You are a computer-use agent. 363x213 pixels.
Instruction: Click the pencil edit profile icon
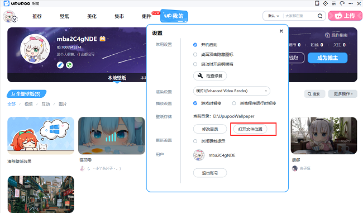[x=60, y=65]
